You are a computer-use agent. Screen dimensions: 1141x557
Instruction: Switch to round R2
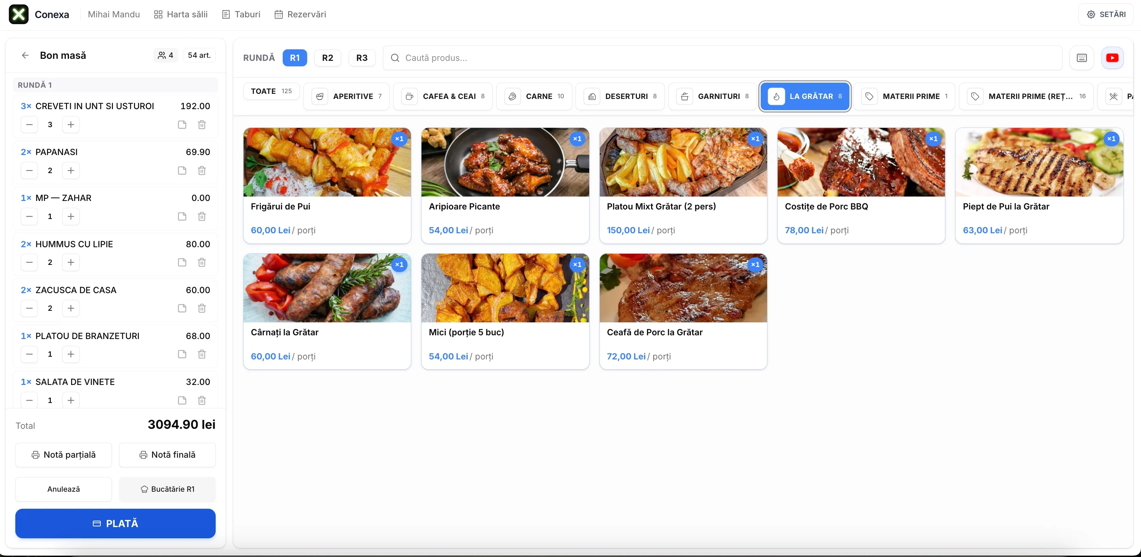[328, 58]
